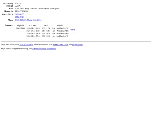Open the USA 2026-09-23 and 2026-09-24 map link
Image resolution: width=152 pixels, height=114 pixels.
point(28,20)
